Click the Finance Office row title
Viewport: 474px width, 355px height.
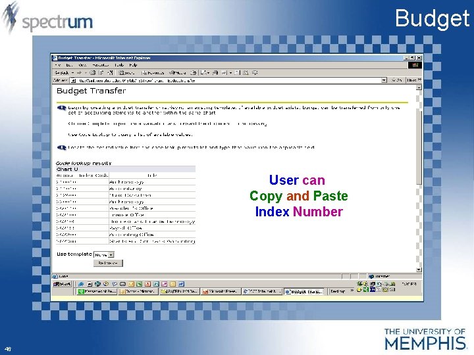click(x=126, y=215)
